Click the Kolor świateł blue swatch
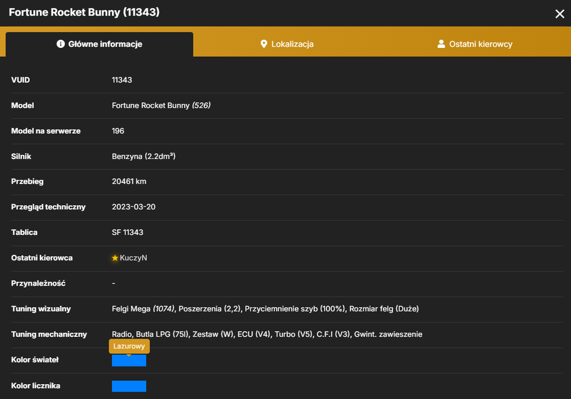The image size is (571, 399). tap(129, 360)
